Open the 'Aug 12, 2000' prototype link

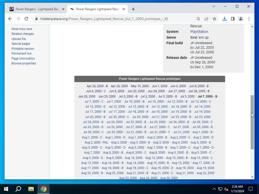pos(154,158)
